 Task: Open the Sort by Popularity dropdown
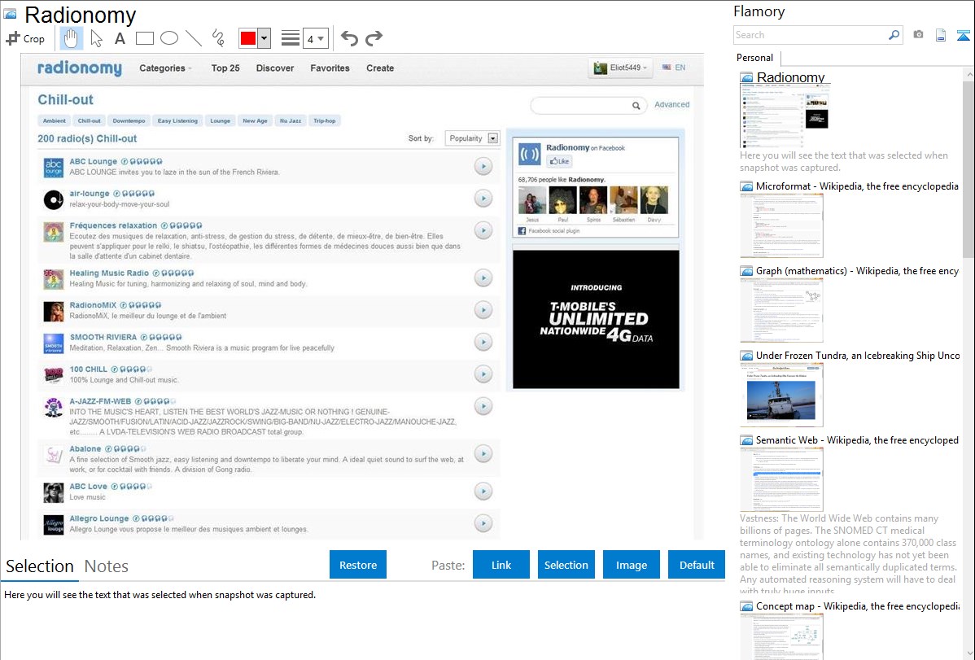click(x=472, y=138)
